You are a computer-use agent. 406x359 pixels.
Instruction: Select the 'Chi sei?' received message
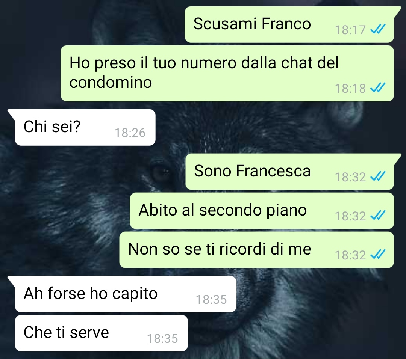point(85,127)
